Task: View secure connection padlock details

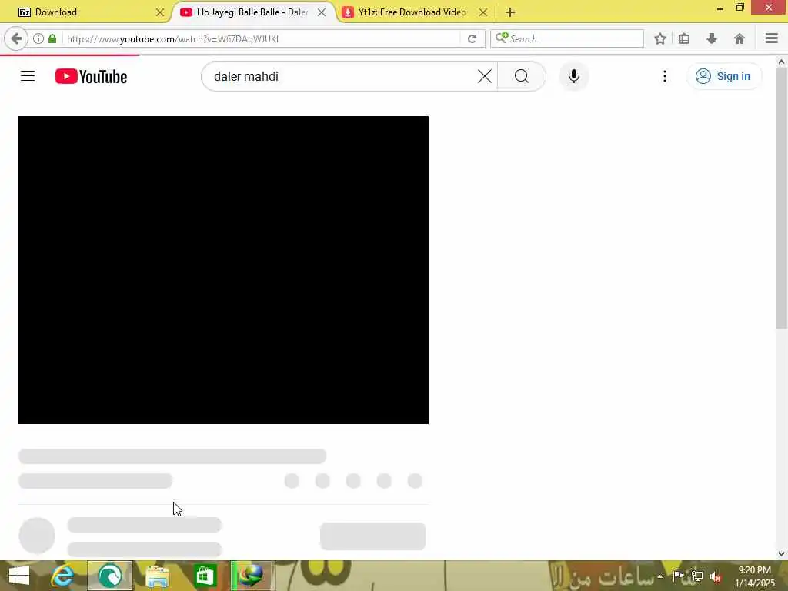Action: [x=52, y=38]
